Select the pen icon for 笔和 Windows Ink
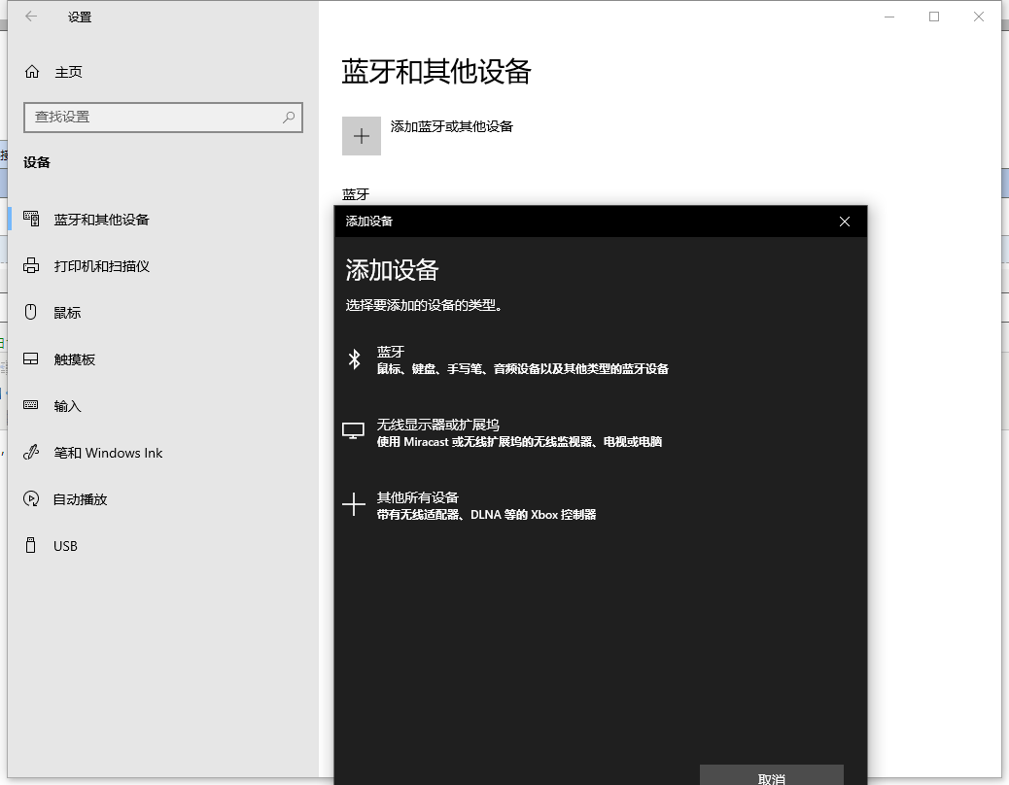This screenshot has height=785, width=1009. point(31,452)
